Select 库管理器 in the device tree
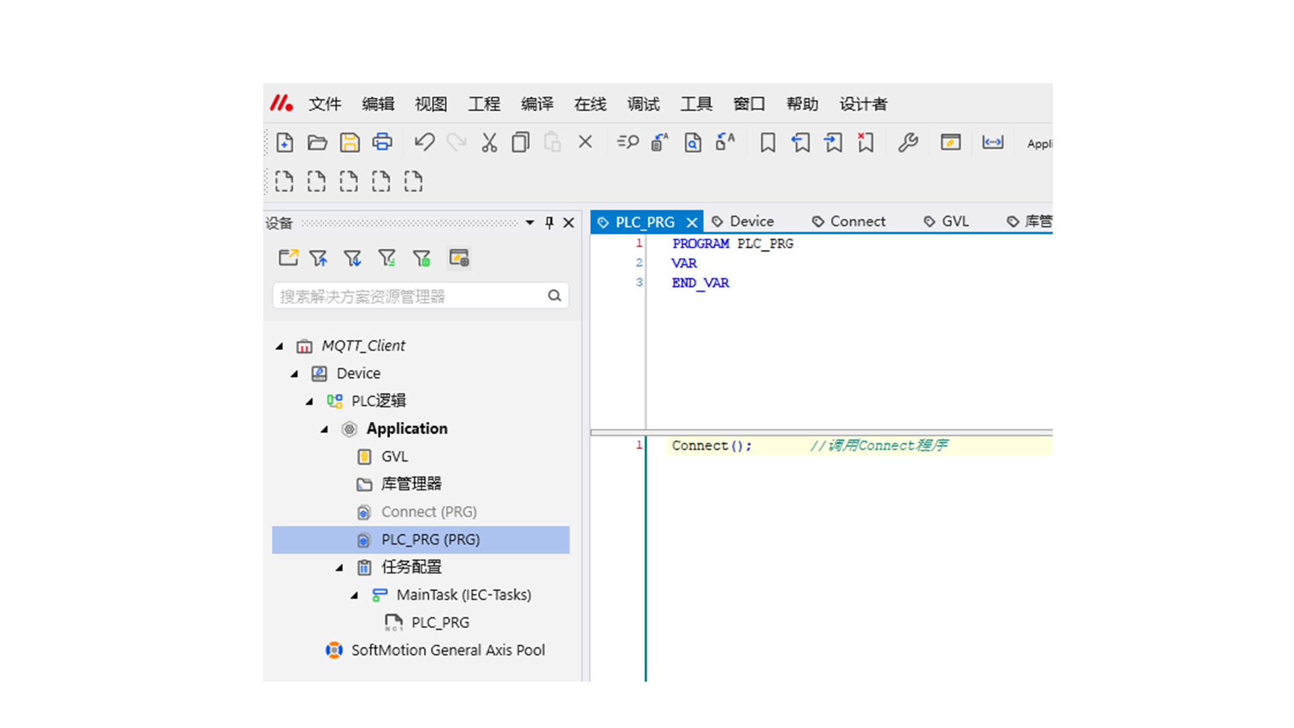 coord(411,484)
